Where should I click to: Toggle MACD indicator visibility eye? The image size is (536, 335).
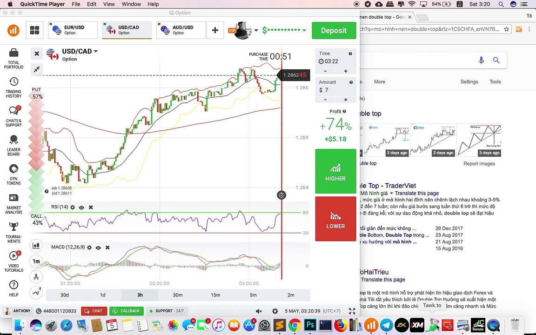[98, 248]
